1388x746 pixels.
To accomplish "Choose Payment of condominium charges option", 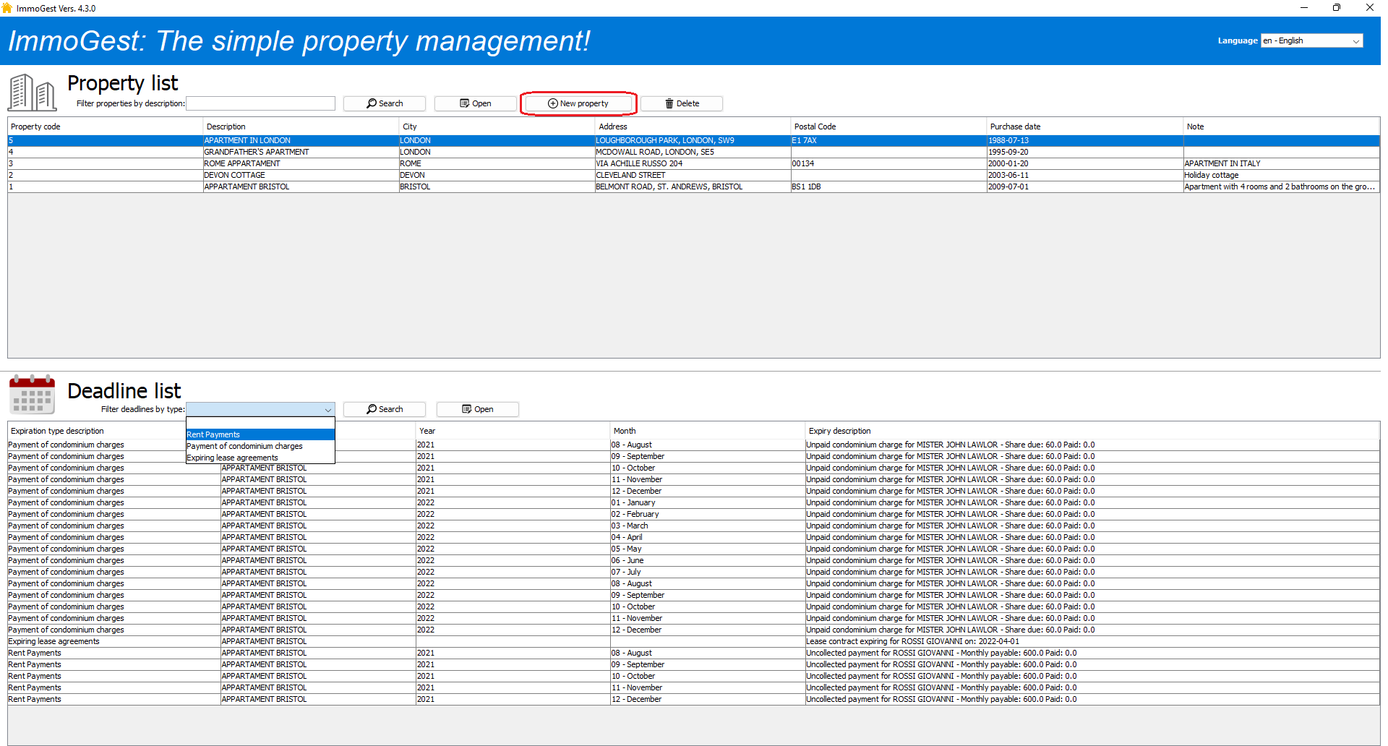I will pyautogui.click(x=244, y=446).
